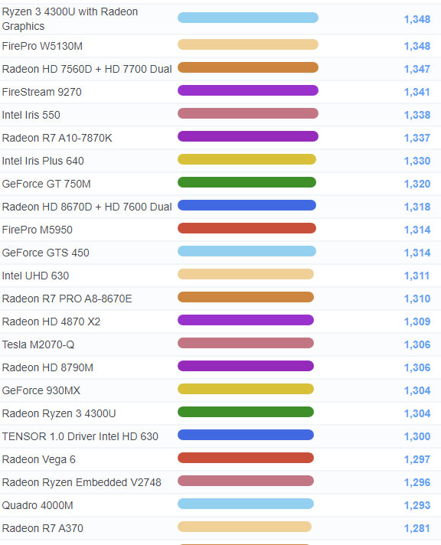Click score 1,318 in the table
The image size is (441, 545).
tap(417, 207)
